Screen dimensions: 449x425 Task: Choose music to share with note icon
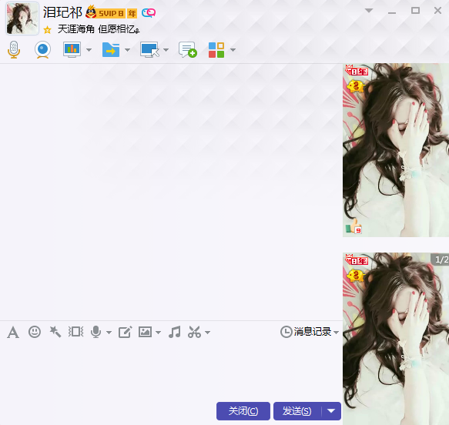[174, 332]
